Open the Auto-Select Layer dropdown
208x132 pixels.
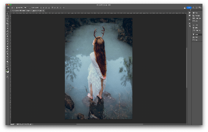(x=26, y=8)
